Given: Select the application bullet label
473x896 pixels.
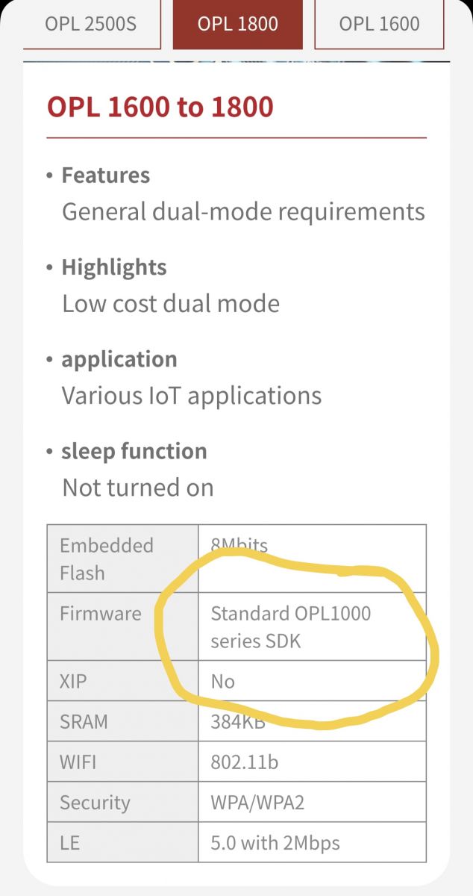Looking at the screenshot, I should point(119,359).
